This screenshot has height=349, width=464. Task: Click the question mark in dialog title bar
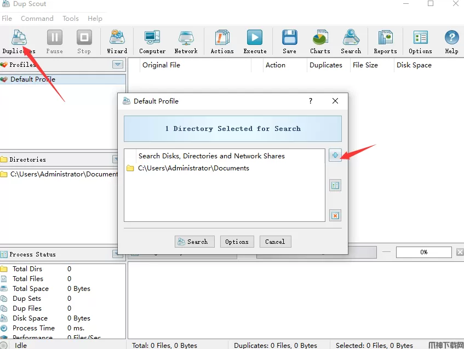(x=311, y=101)
